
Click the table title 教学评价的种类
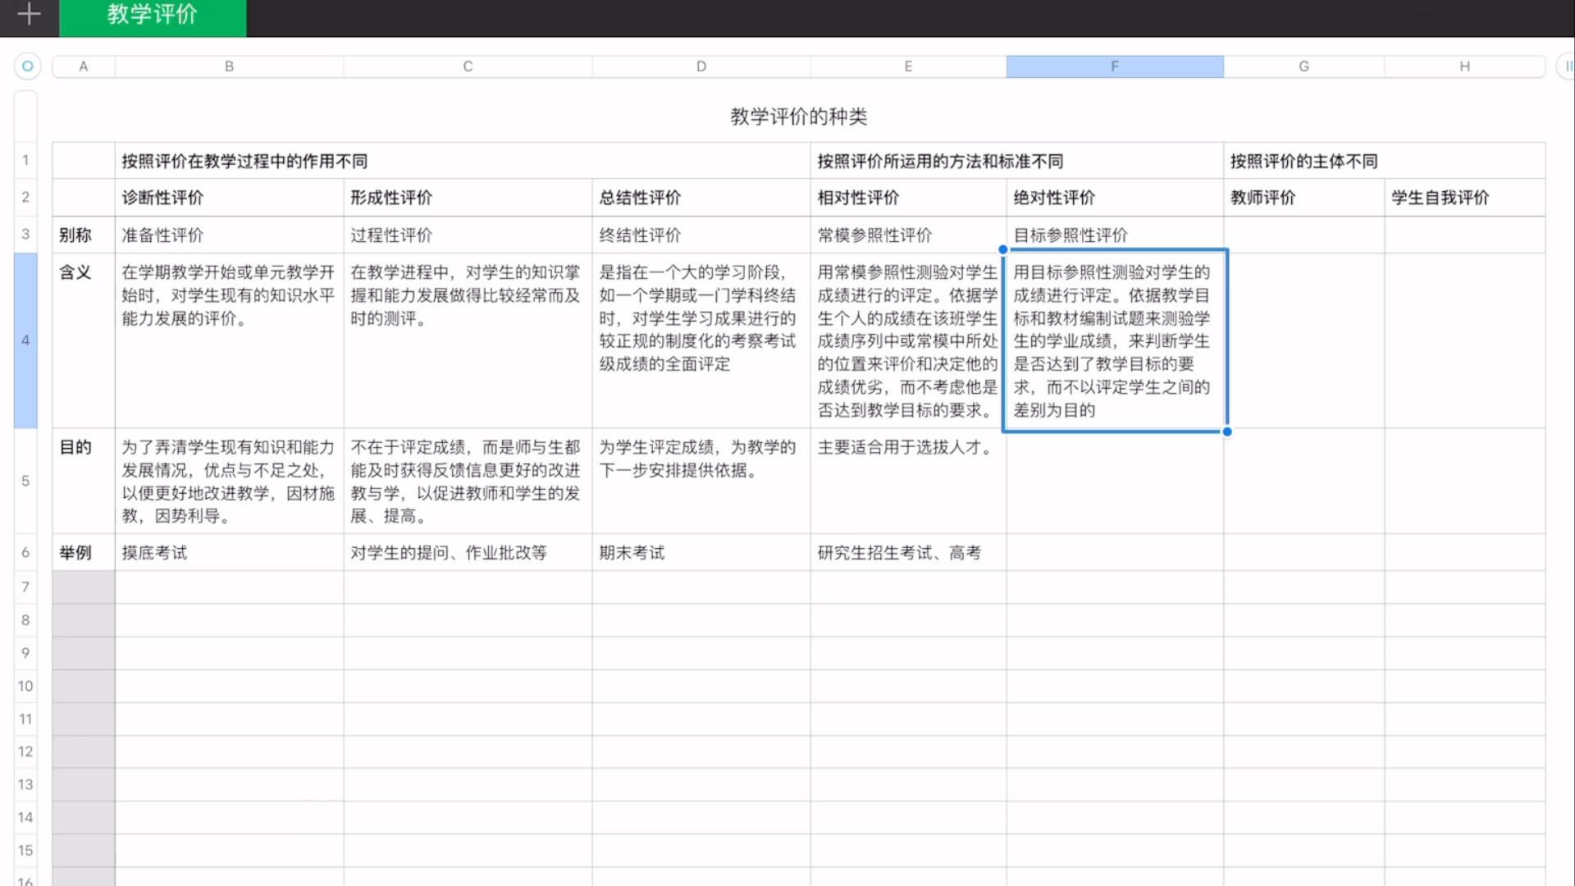[799, 116]
